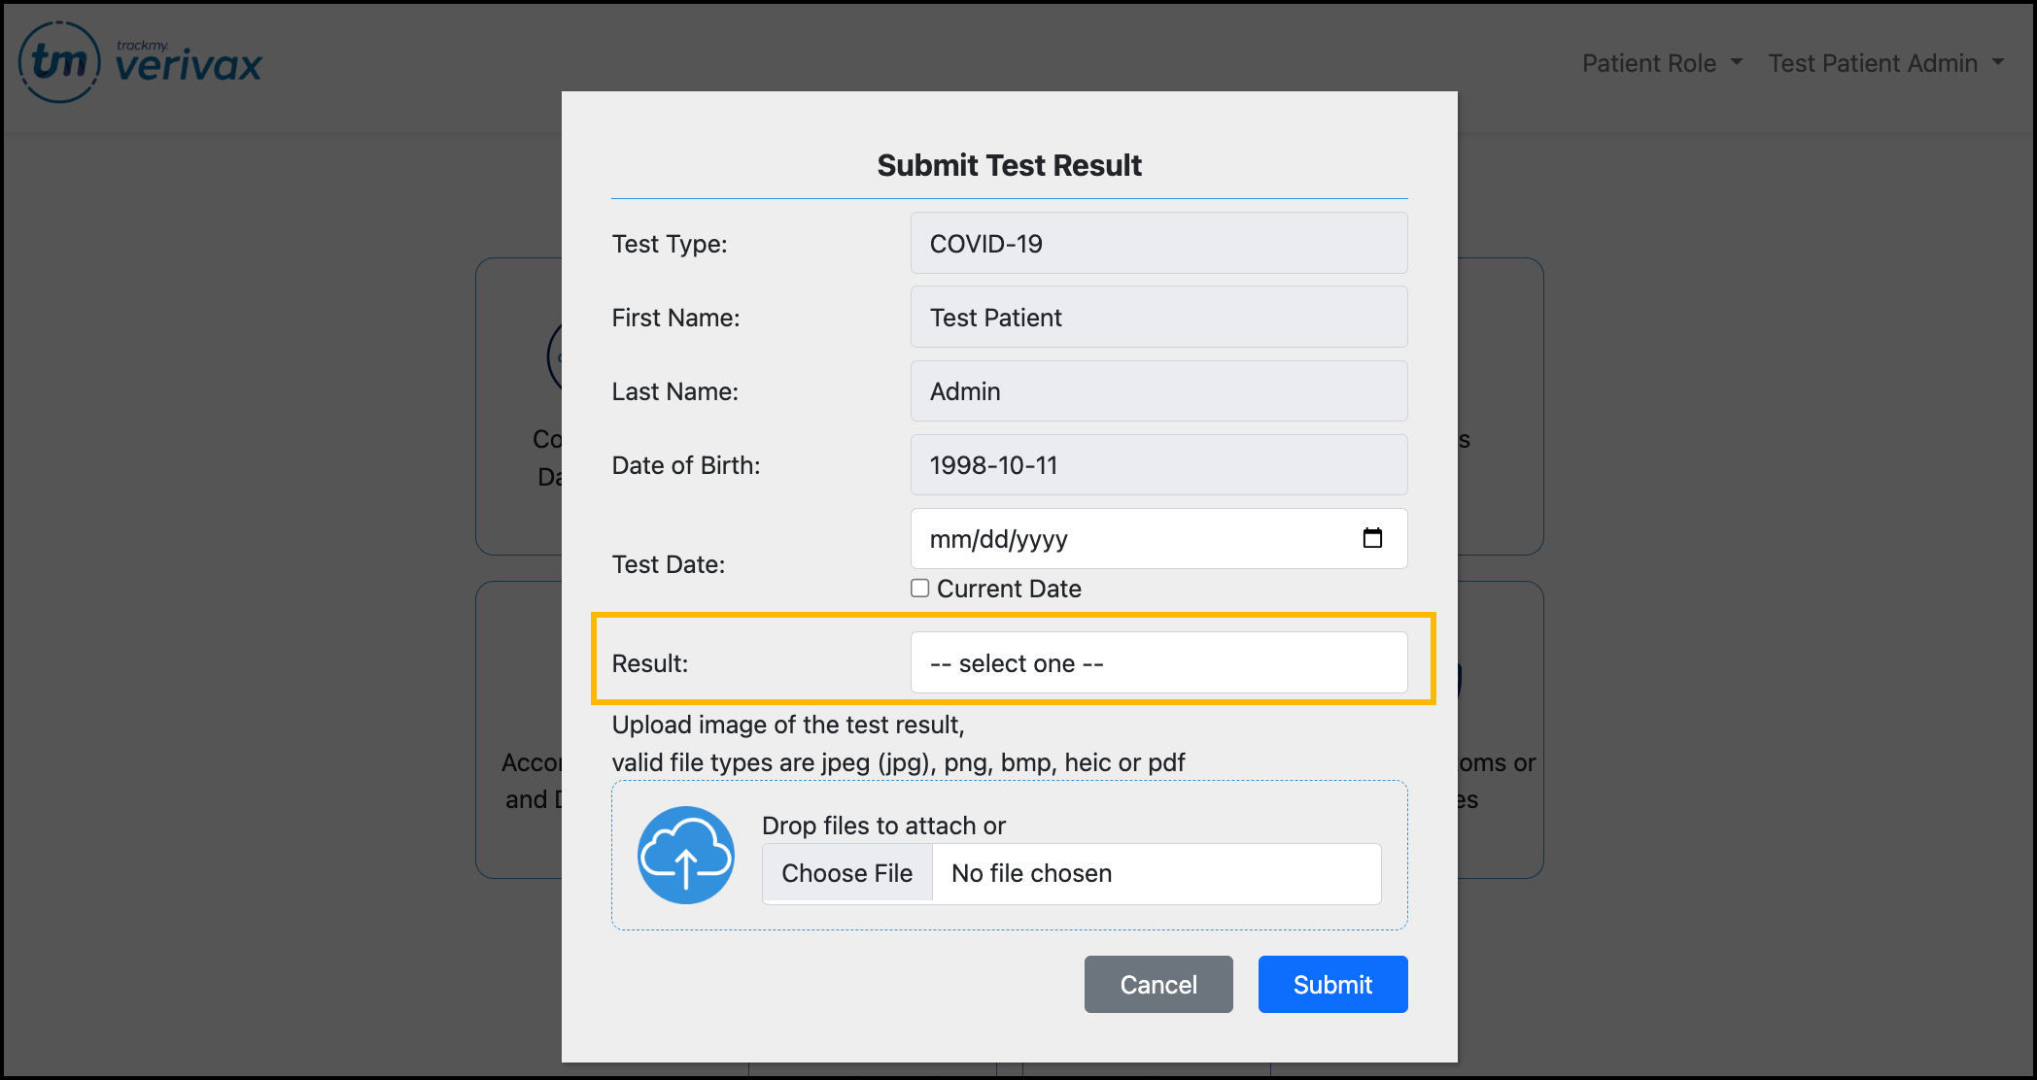Click the First Name field

click(1158, 318)
